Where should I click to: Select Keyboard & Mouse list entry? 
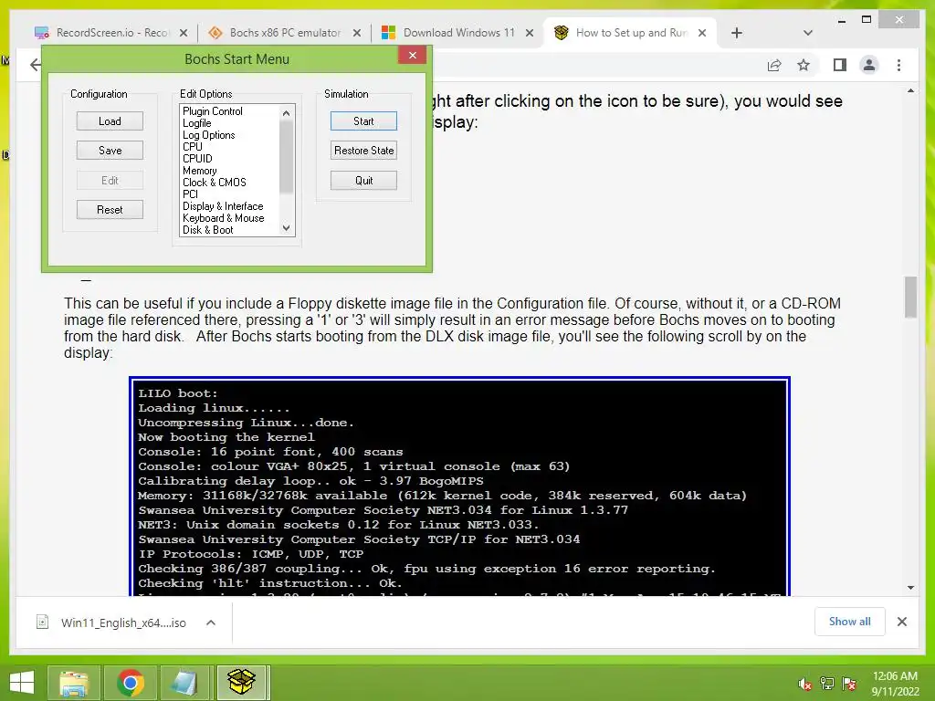pos(223,218)
